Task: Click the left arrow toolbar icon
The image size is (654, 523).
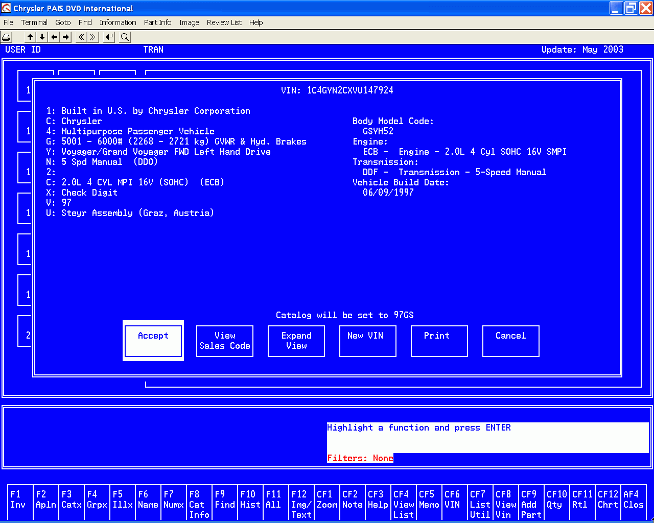Action: click(54, 37)
